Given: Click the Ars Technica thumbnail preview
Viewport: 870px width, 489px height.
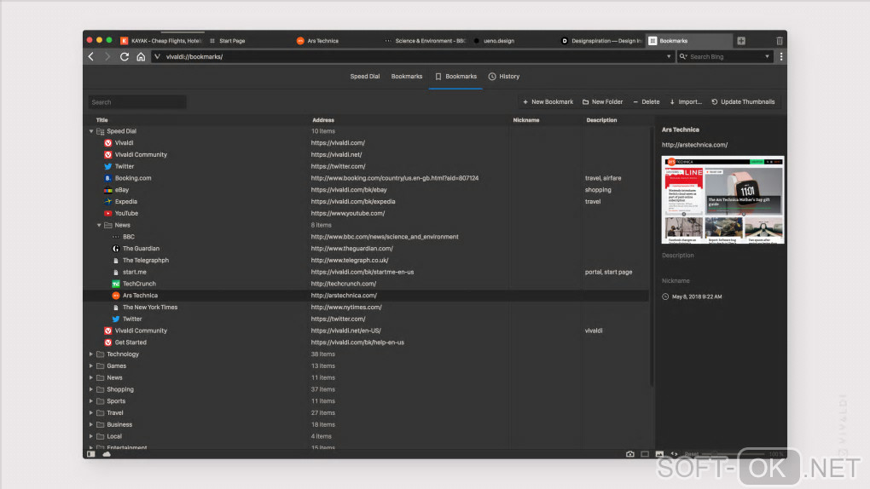Looking at the screenshot, I should pos(722,199).
